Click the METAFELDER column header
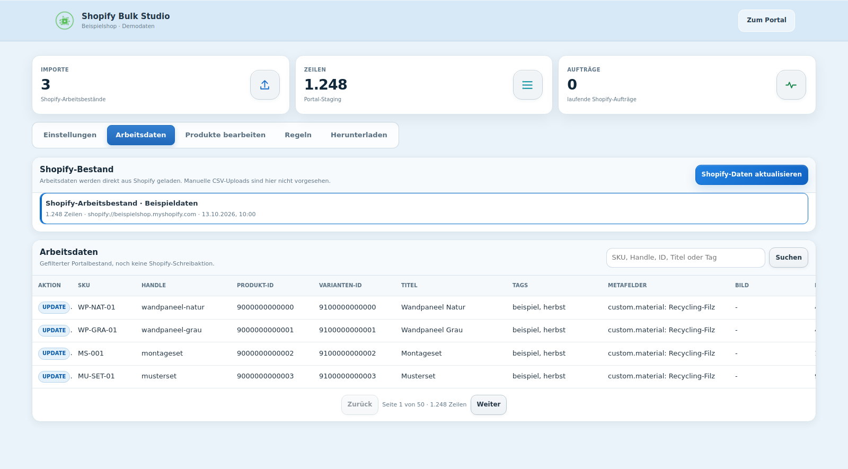Viewport: 848px width, 469px height. [627, 285]
